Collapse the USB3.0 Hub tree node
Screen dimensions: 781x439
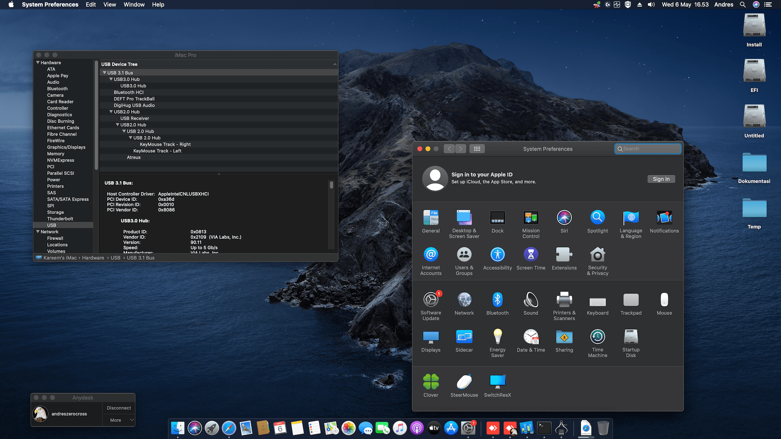[111, 79]
